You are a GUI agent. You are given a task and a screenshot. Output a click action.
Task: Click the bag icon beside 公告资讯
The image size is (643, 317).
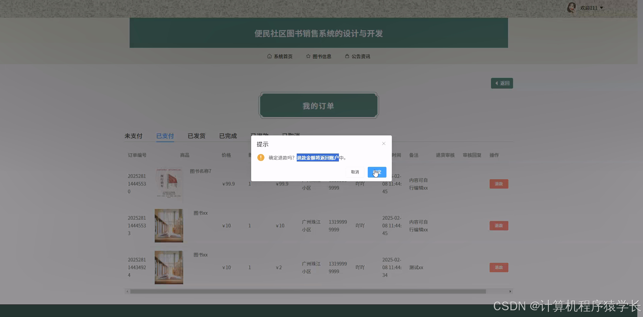click(347, 56)
